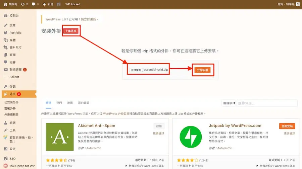Open 更多資訊 link on Akismet card
The width and height of the screenshot is (302, 169).
(x=158, y=133)
